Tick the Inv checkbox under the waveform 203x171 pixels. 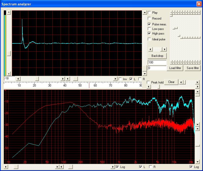120,79
